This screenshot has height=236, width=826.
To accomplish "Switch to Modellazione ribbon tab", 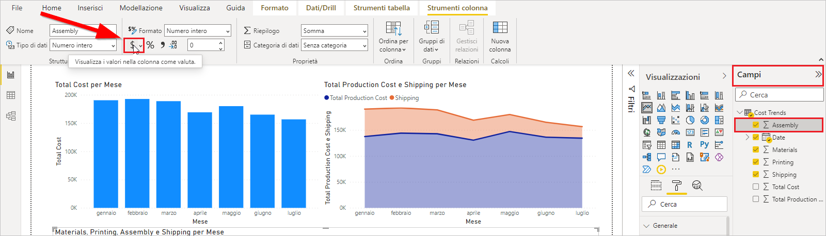I will coord(141,8).
